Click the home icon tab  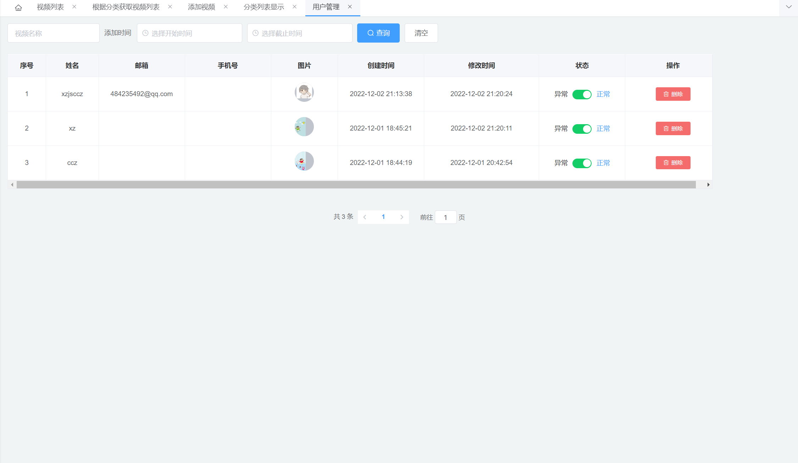click(18, 7)
